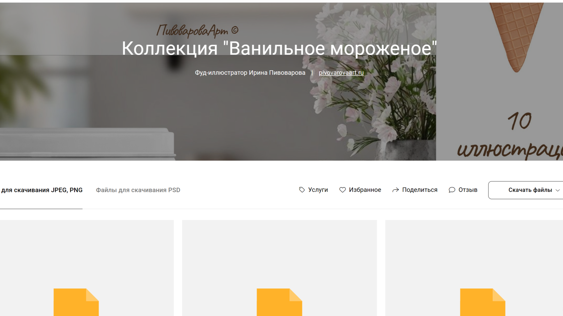Viewport: 563px width, 316px height.
Task: Click the Скачать файлы button
Action: coord(526,190)
